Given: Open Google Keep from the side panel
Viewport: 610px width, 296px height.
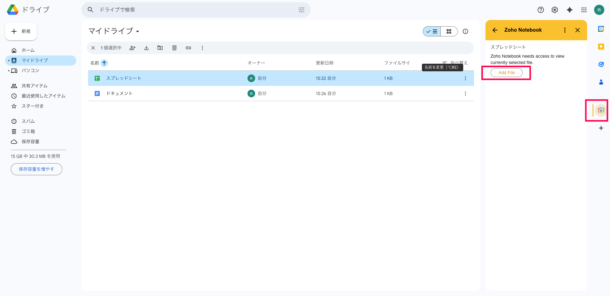Looking at the screenshot, I should pyautogui.click(x=601, y=47).
